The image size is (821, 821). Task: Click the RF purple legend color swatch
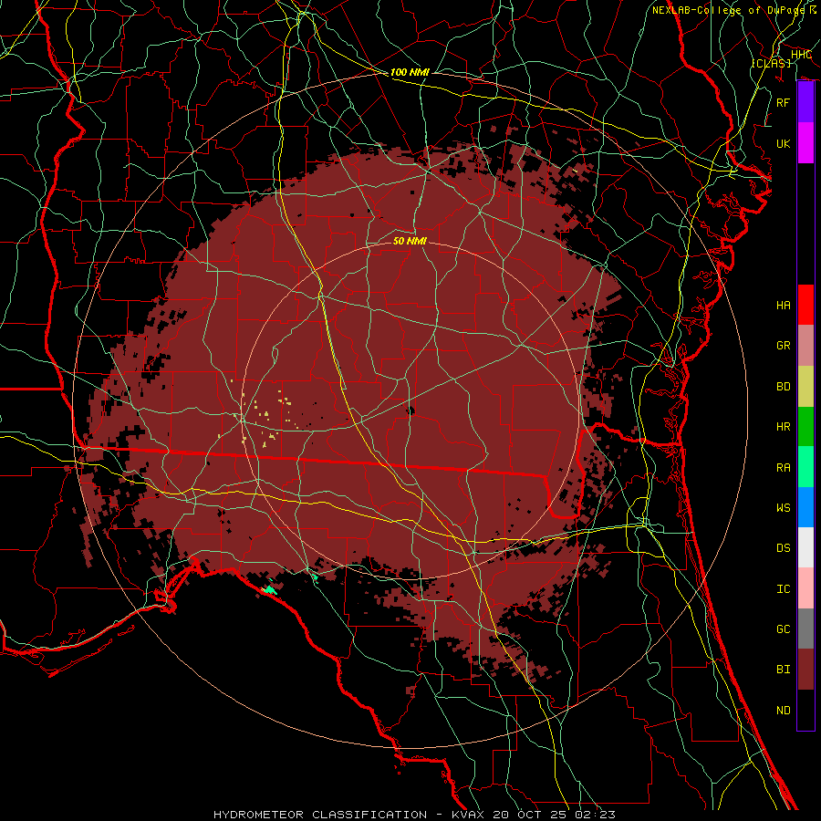tap(805, 102)
